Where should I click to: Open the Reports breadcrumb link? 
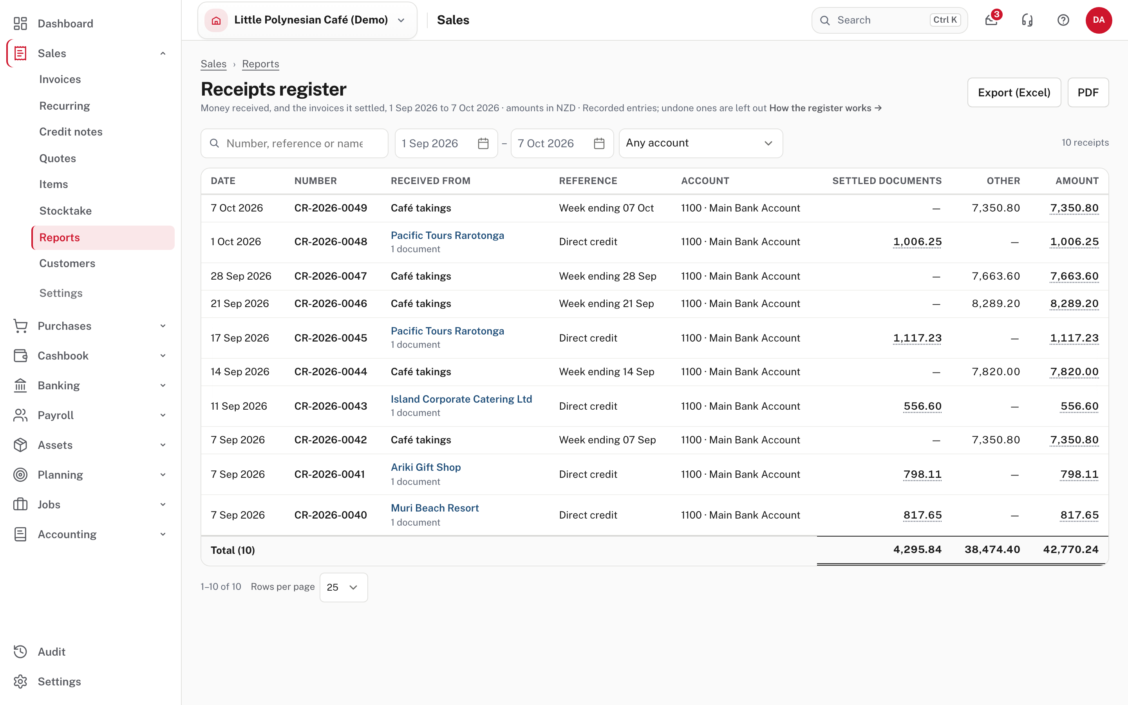tap(260, 64)
